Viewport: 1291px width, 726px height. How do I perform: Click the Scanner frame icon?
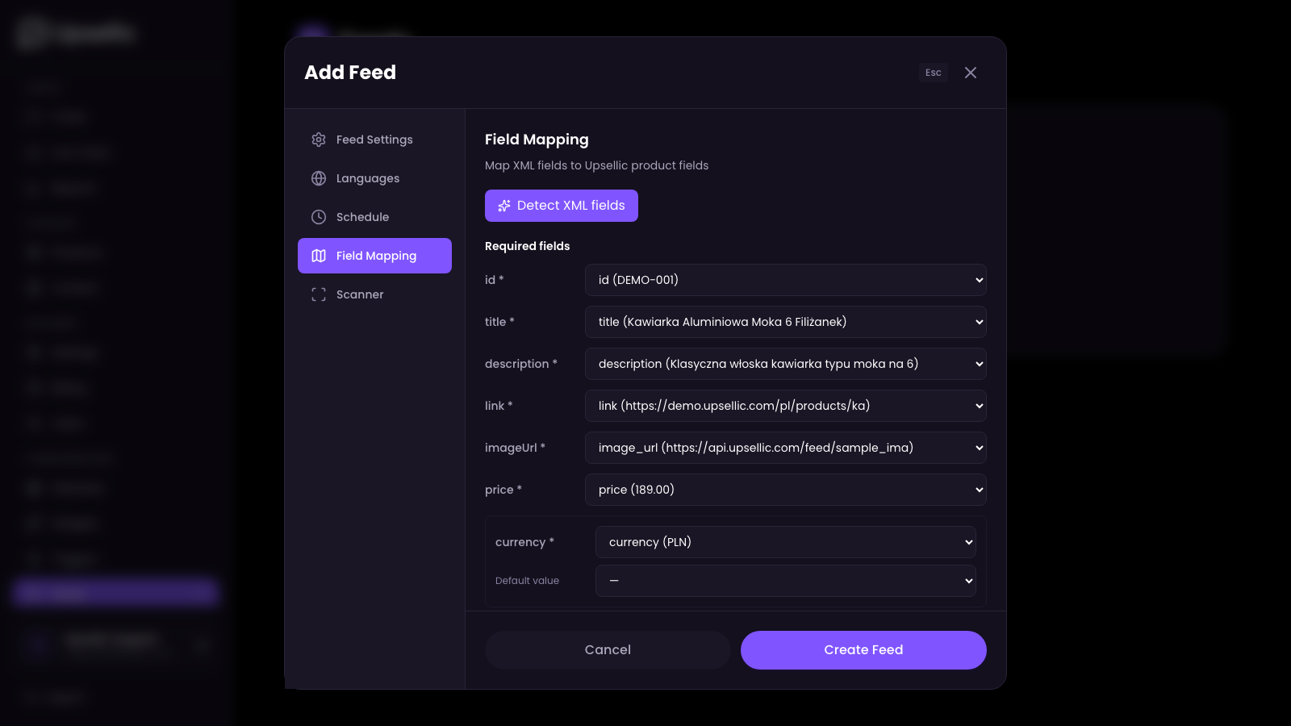[x=319, y=294]
